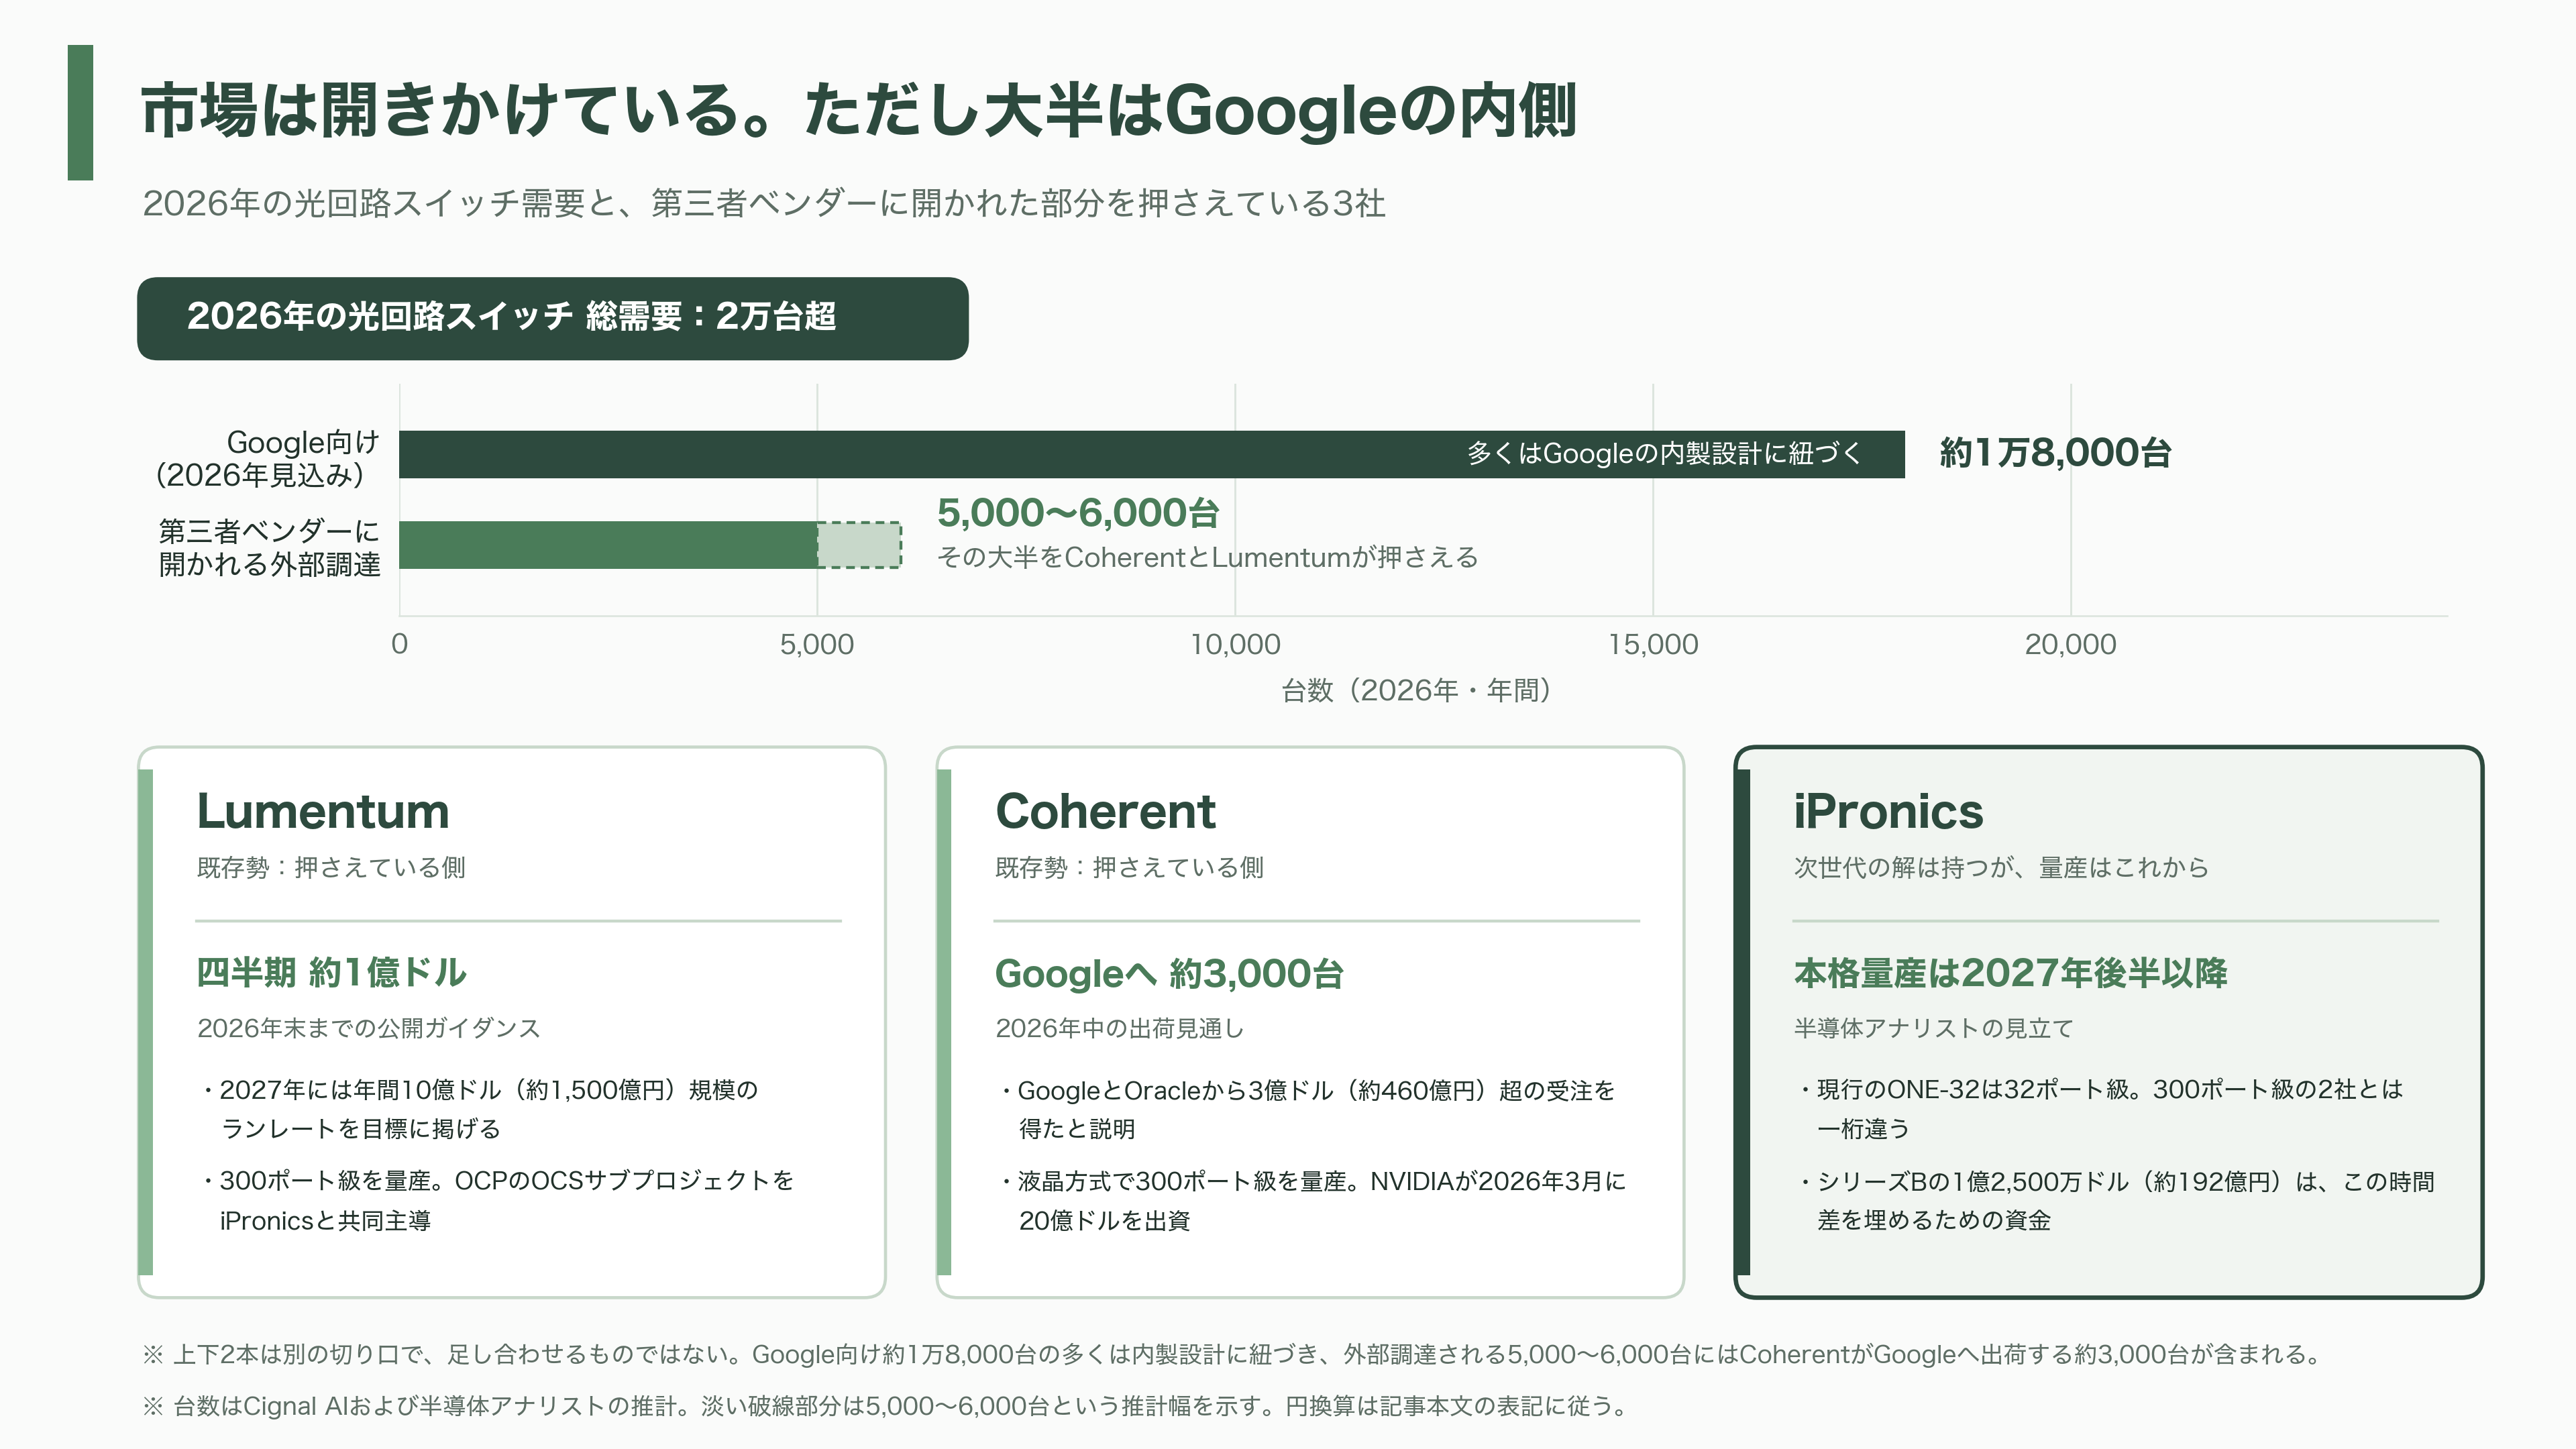Click the 第三者ベンダーに開かれる外部調達 row label

[268, 547]
